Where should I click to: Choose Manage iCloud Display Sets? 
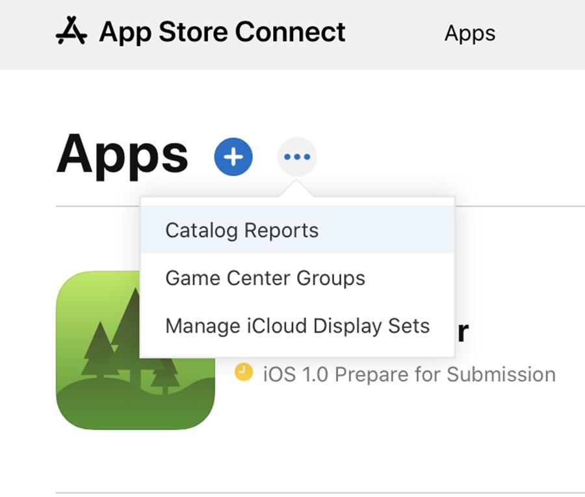[x=297, y=326]
